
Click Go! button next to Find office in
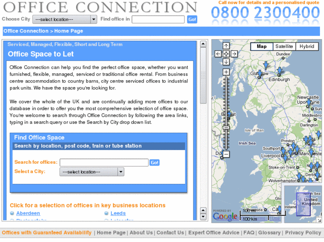(x=192, y=20)
